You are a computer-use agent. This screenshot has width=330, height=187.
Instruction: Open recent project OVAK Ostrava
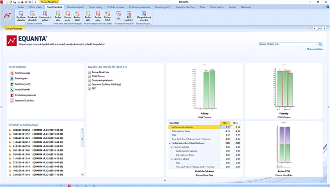(x=96, y=76)
